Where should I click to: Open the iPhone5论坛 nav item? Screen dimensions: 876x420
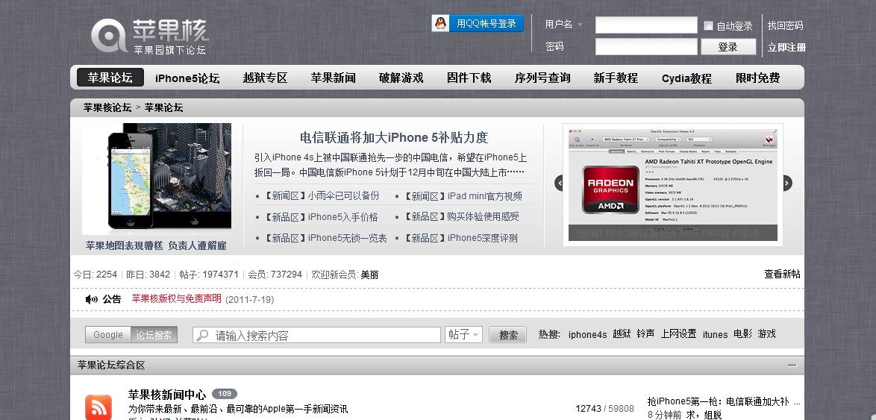click(x=187, y=78)
